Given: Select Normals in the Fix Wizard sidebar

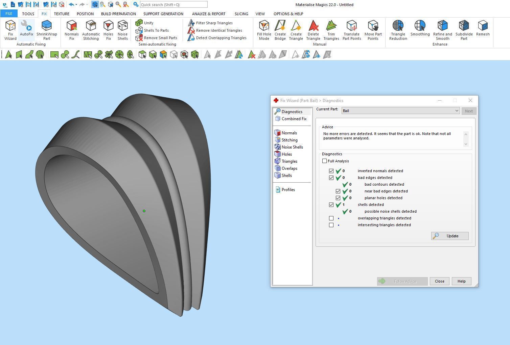Looking at the screenshot, I should tap(286, 133).
